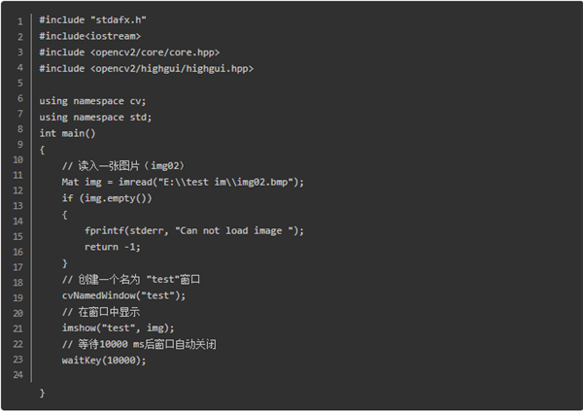583x413 pixels.
Task: Click line number 24 in the gutter
Action: pyautogui.click(x=19, y=373)
